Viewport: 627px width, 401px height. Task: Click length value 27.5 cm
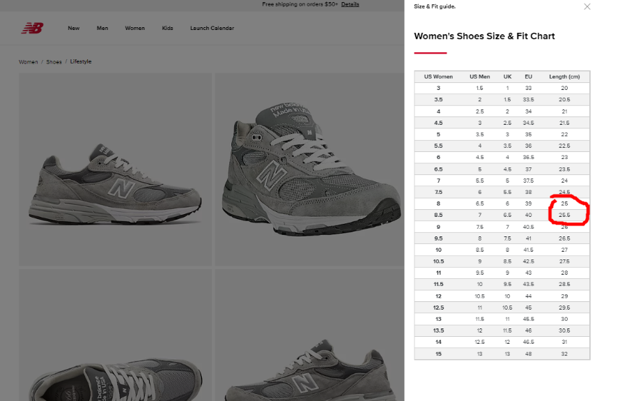564,262
